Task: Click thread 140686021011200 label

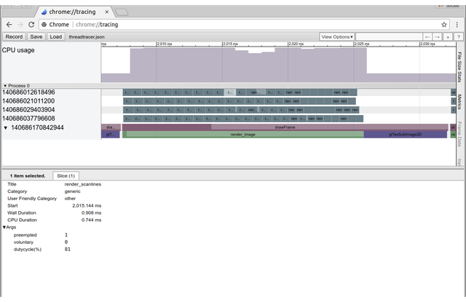Action: click(28, 101)
